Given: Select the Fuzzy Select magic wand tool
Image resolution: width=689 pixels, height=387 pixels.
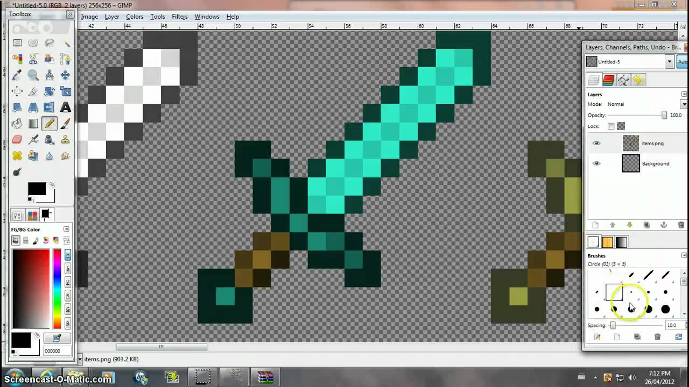Looking at the screenshot, I should point(66,43).
